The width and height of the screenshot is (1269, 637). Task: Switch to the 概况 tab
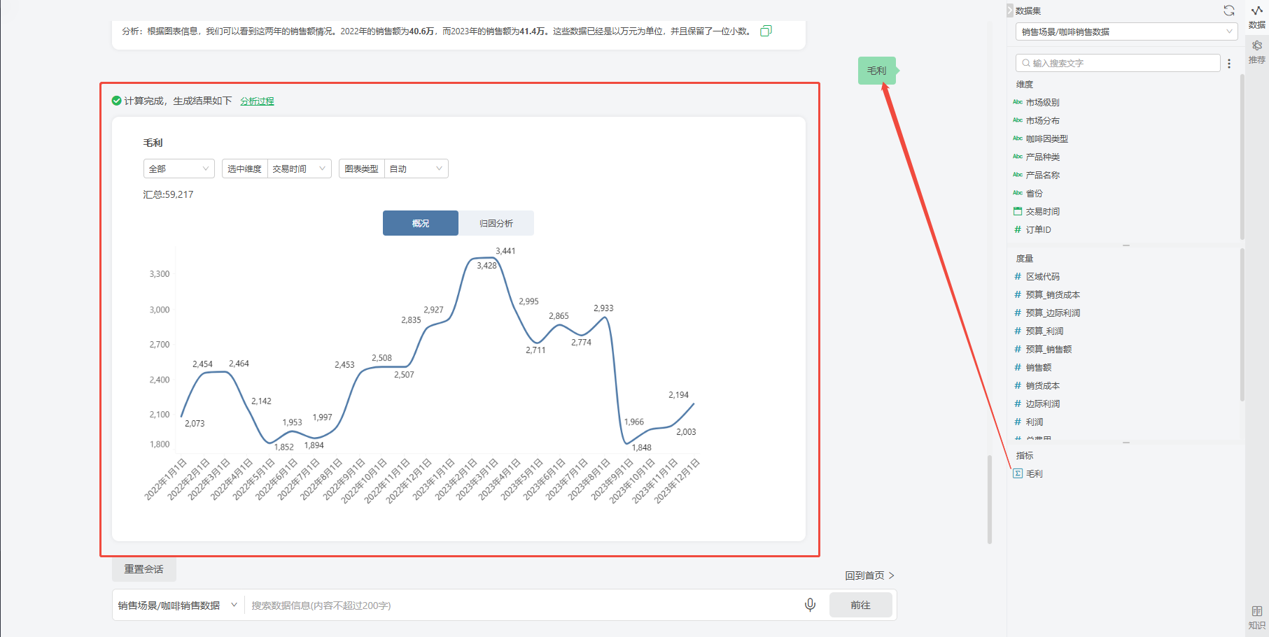[421, 224]
